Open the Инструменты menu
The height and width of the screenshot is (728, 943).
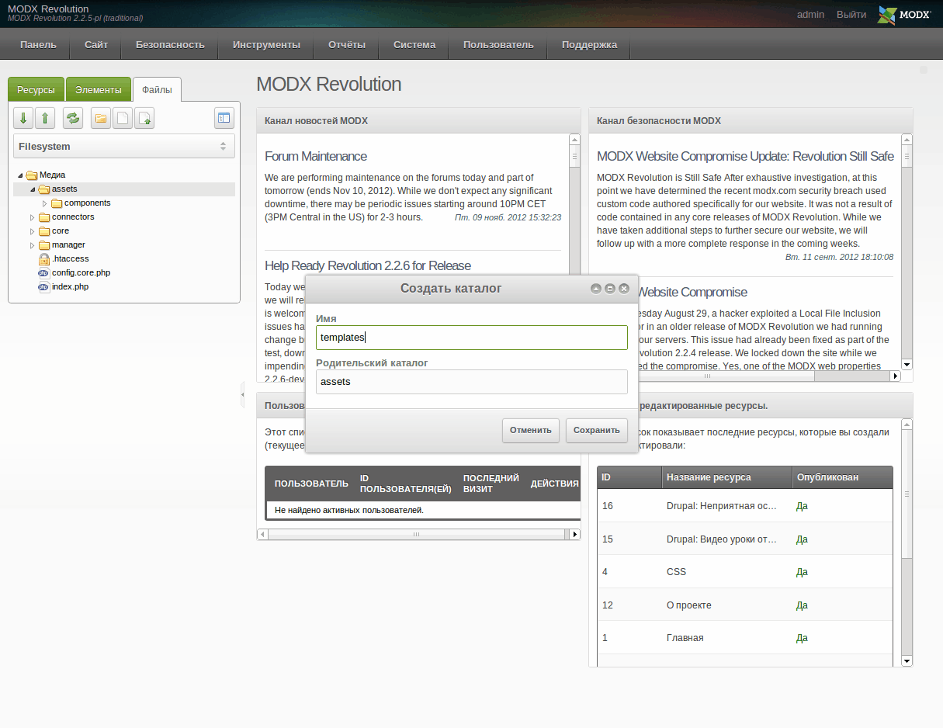tap(266, 44)
